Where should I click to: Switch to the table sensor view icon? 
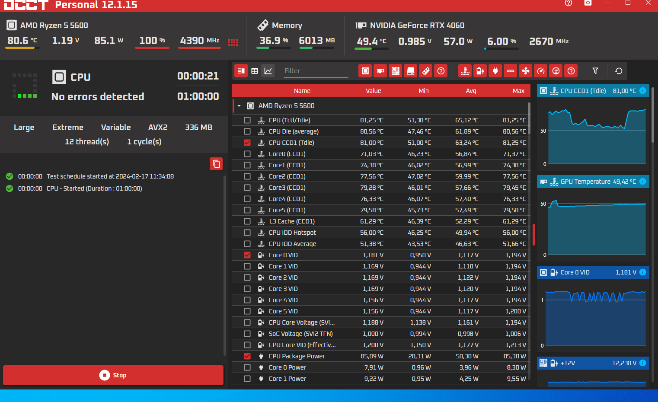pyautogui.click(x=255, y=71)
